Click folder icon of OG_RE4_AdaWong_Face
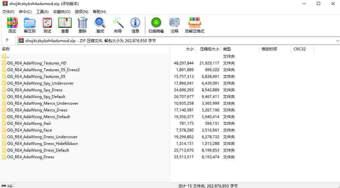This screenshot has height=188, width=340. pyautogui.click(x=4, y=130)
